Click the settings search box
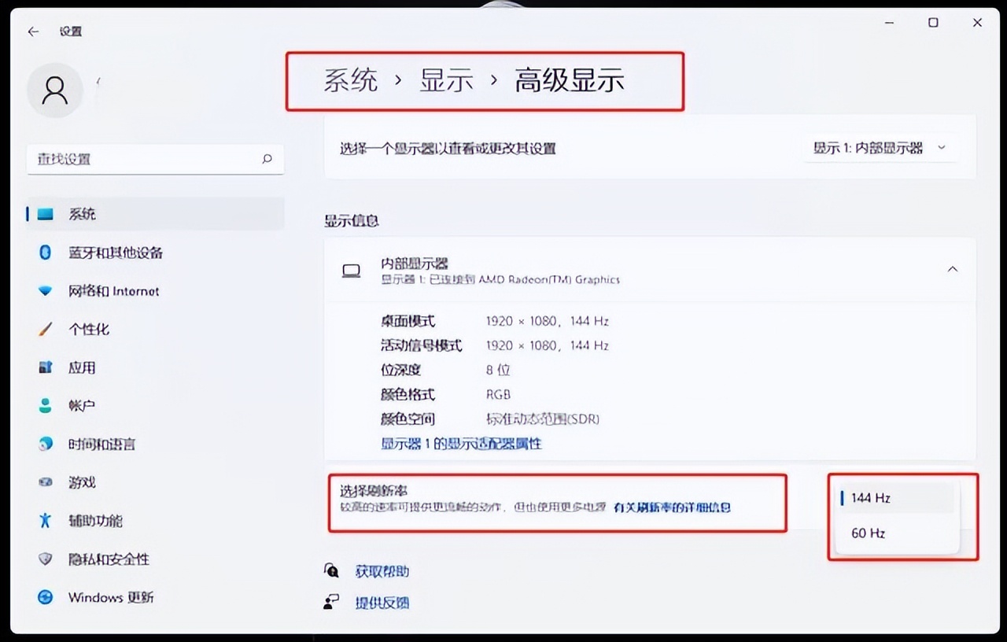 155,159
